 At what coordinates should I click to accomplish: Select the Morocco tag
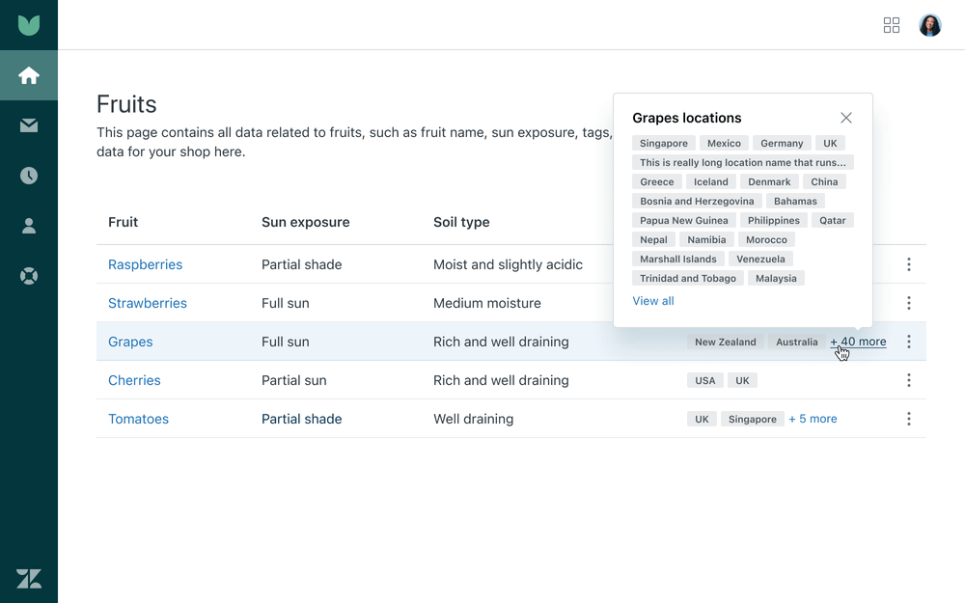click(766, 240)
